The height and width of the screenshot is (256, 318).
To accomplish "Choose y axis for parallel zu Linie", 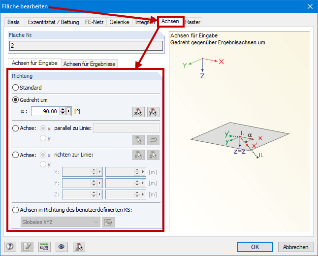I will (x=43, y=138).
